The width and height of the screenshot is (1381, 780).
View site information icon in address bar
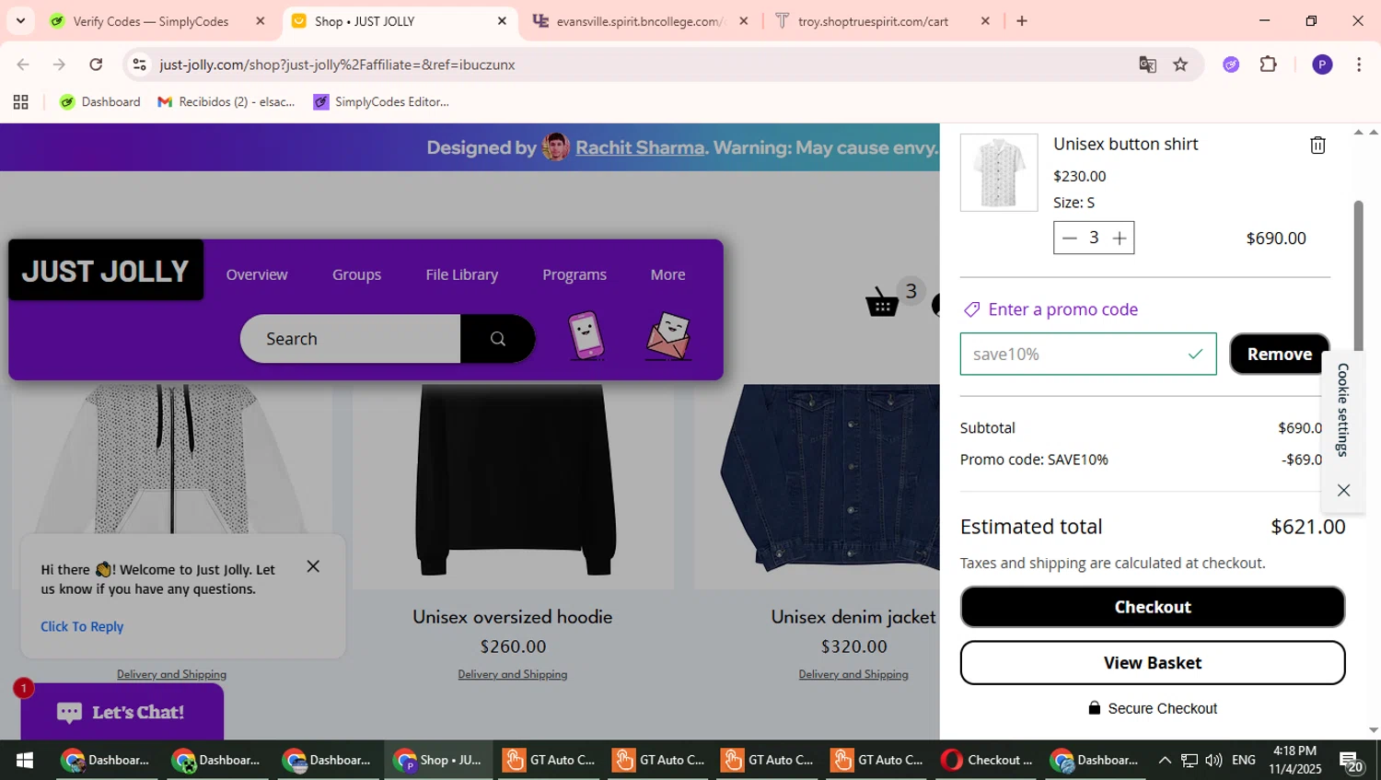point(139,64)
